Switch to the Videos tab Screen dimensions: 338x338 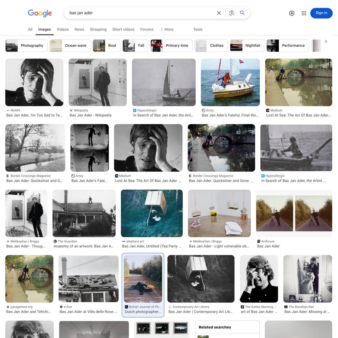[63, 29]
